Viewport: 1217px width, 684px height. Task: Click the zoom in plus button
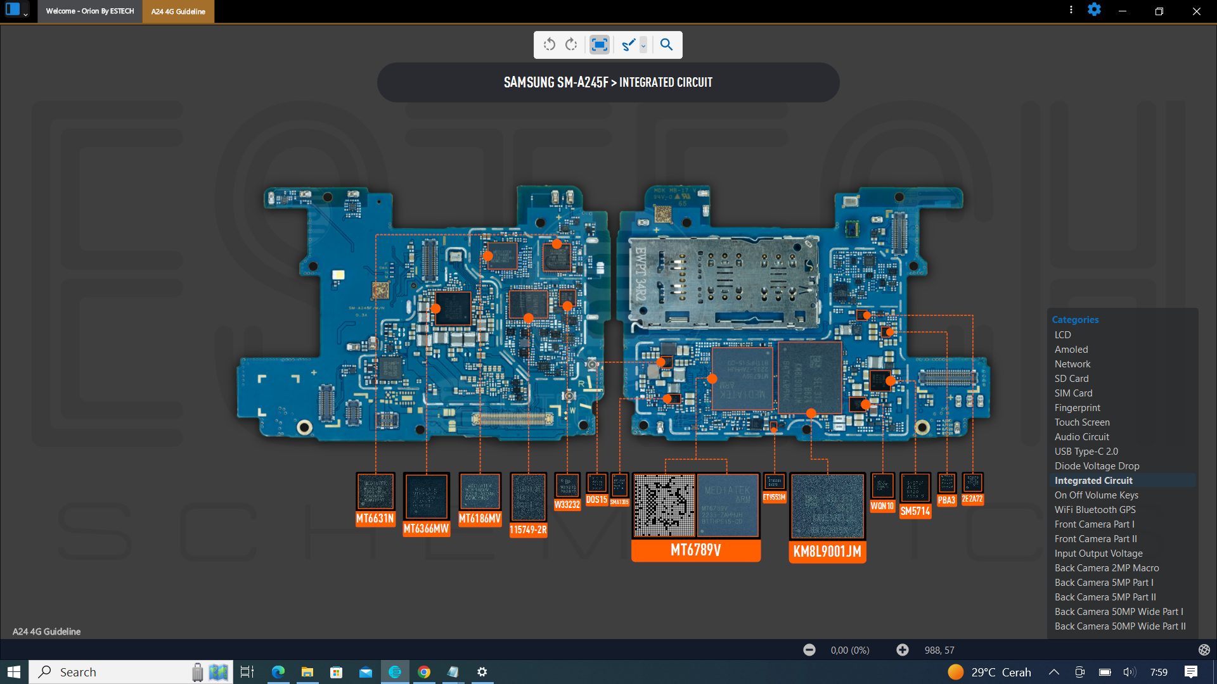tap(903, 650)
